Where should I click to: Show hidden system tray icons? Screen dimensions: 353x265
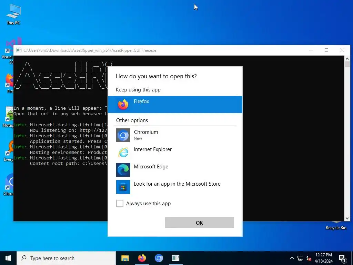point(292,258)
